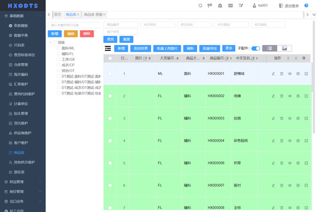Click the 批量导出 button
Viewport: 317px width, 212px height.
[x=210, y=48]
